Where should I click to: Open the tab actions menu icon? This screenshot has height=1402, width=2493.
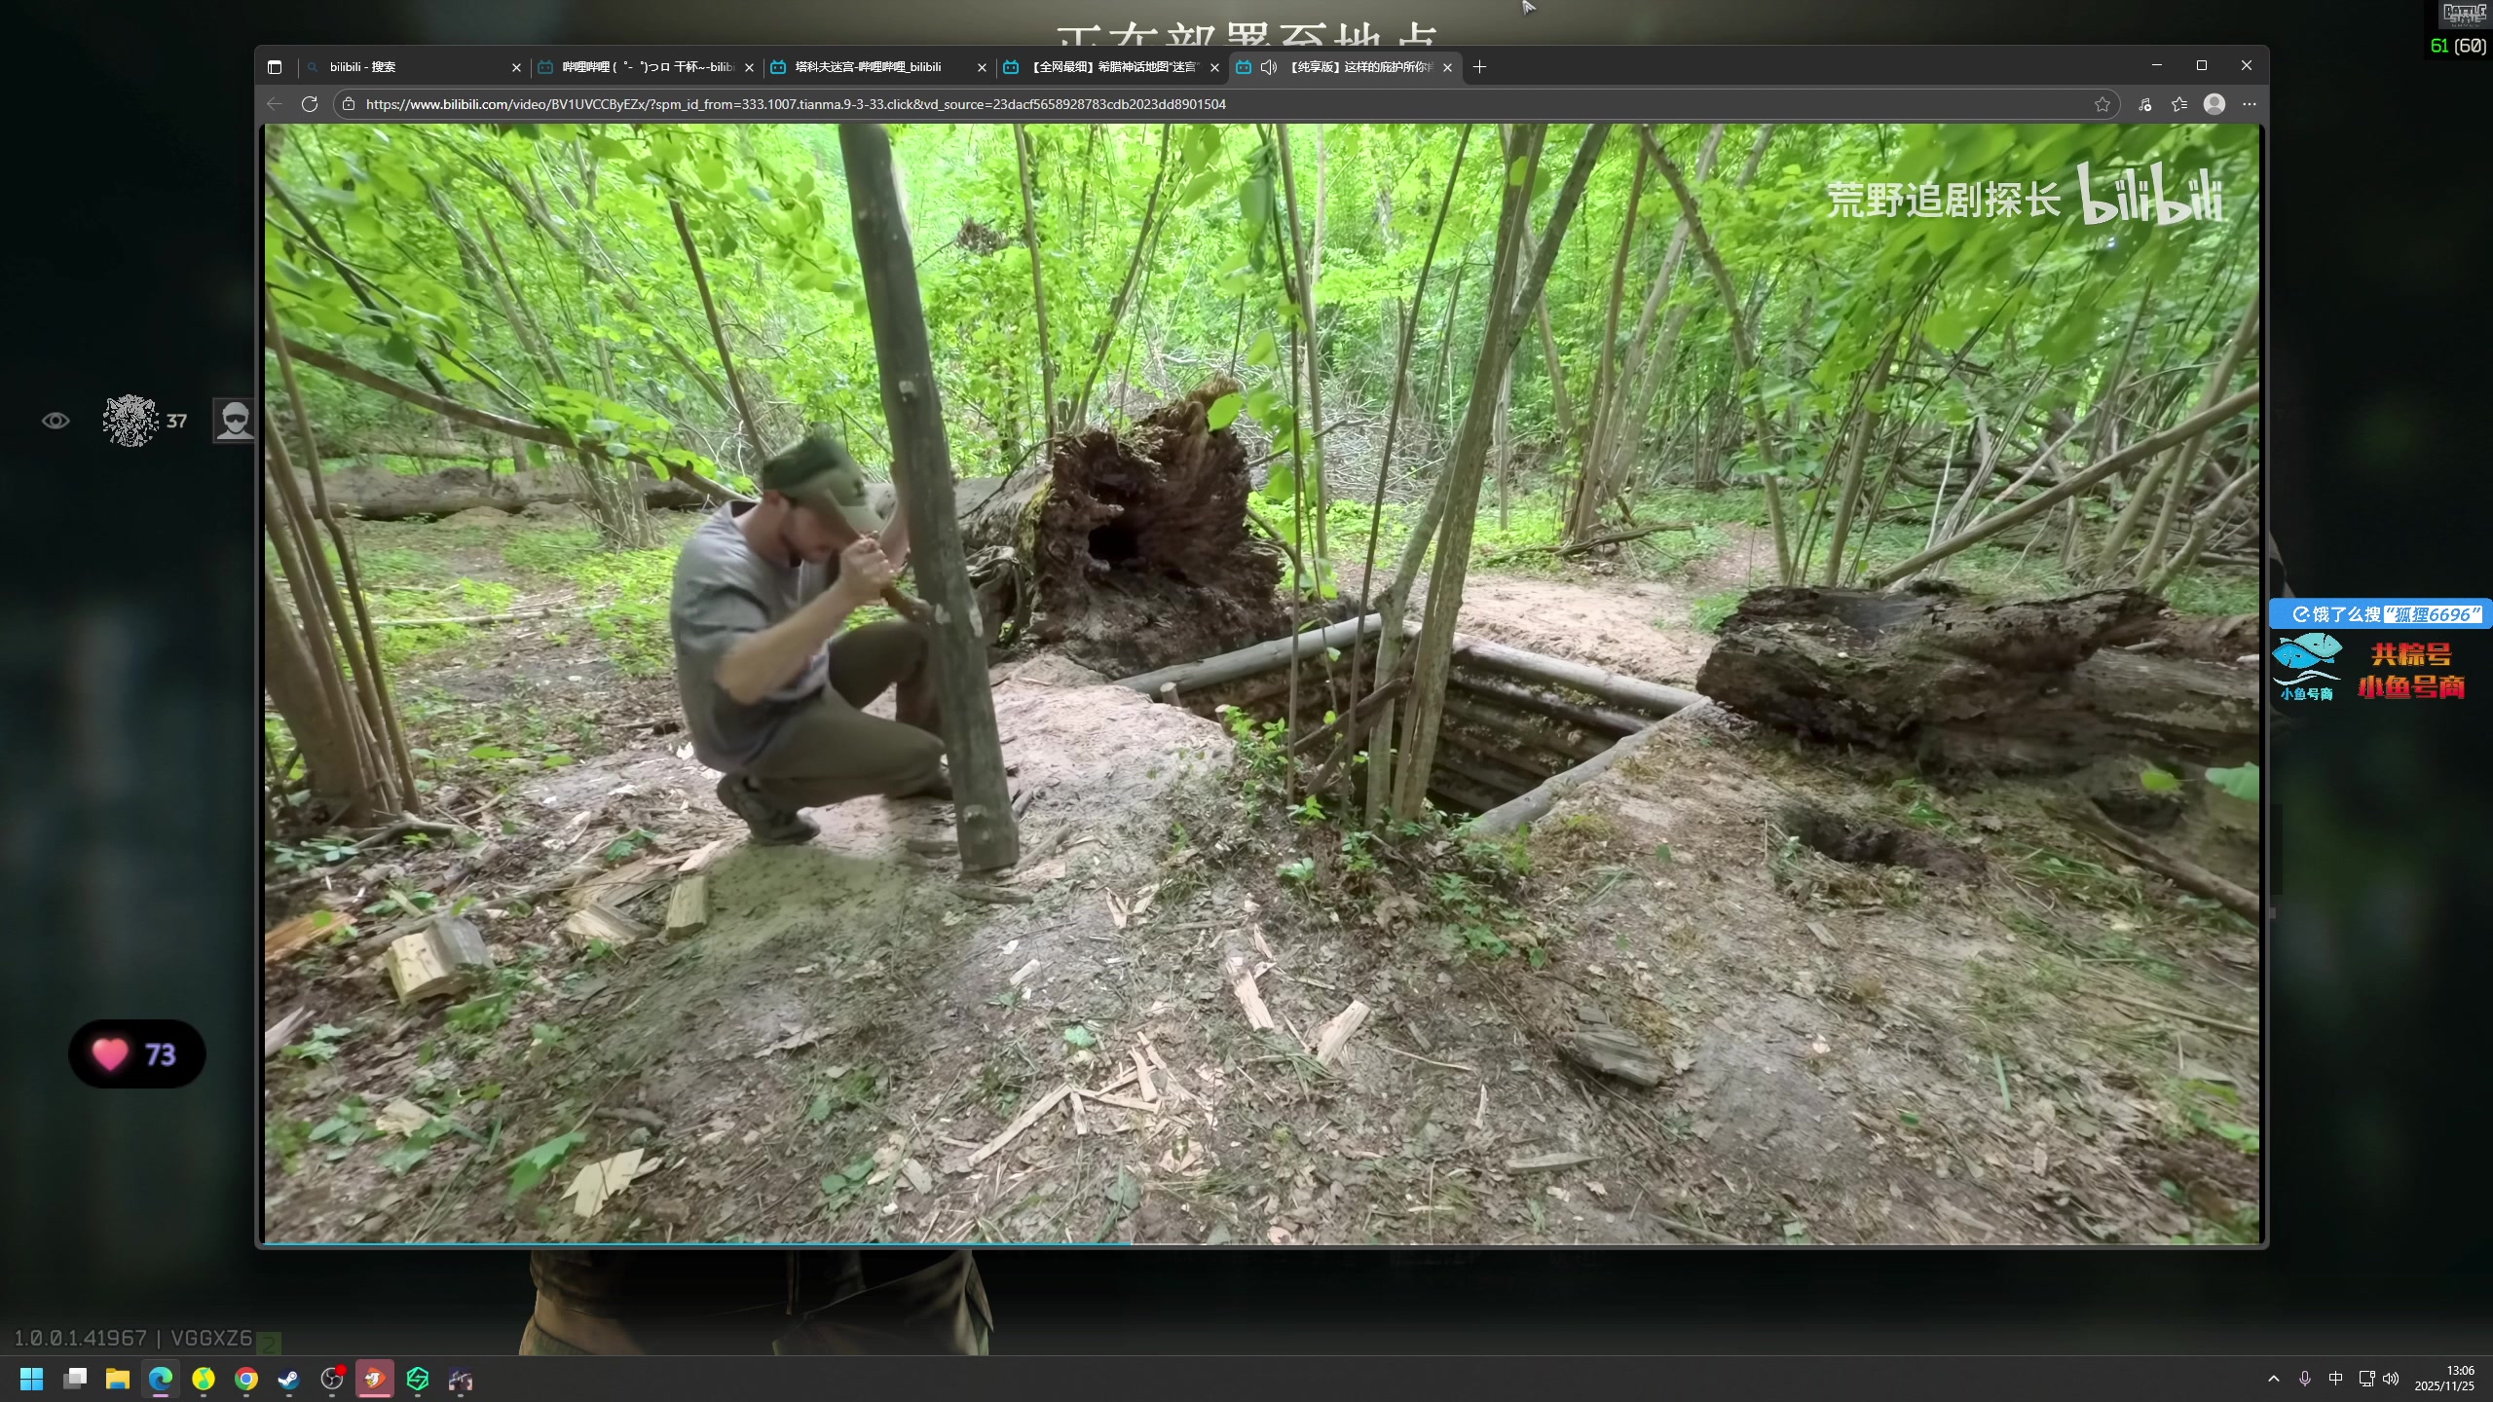click(275, 67)
